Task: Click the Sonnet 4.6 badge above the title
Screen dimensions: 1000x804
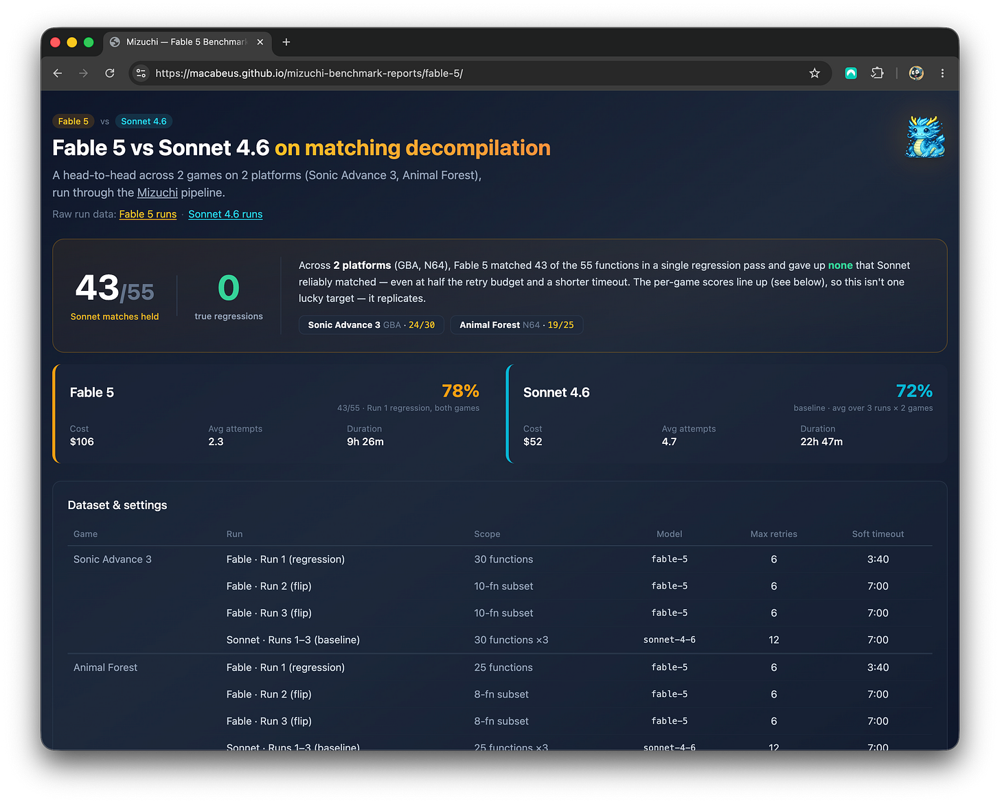Action: point(144,121)
